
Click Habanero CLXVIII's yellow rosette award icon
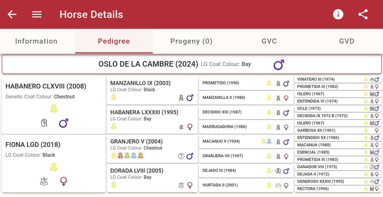tap(54, 109)
